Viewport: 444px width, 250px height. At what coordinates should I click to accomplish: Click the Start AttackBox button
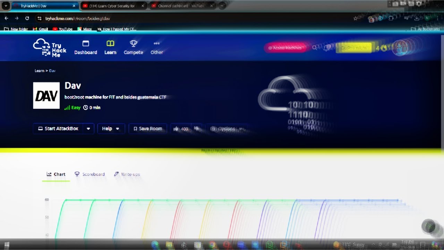click(58, 129)
